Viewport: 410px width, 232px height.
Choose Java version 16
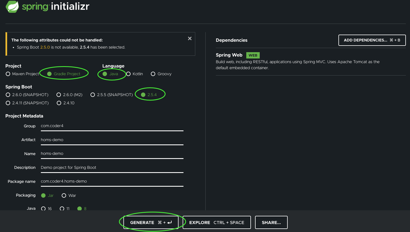coord(43,208)
